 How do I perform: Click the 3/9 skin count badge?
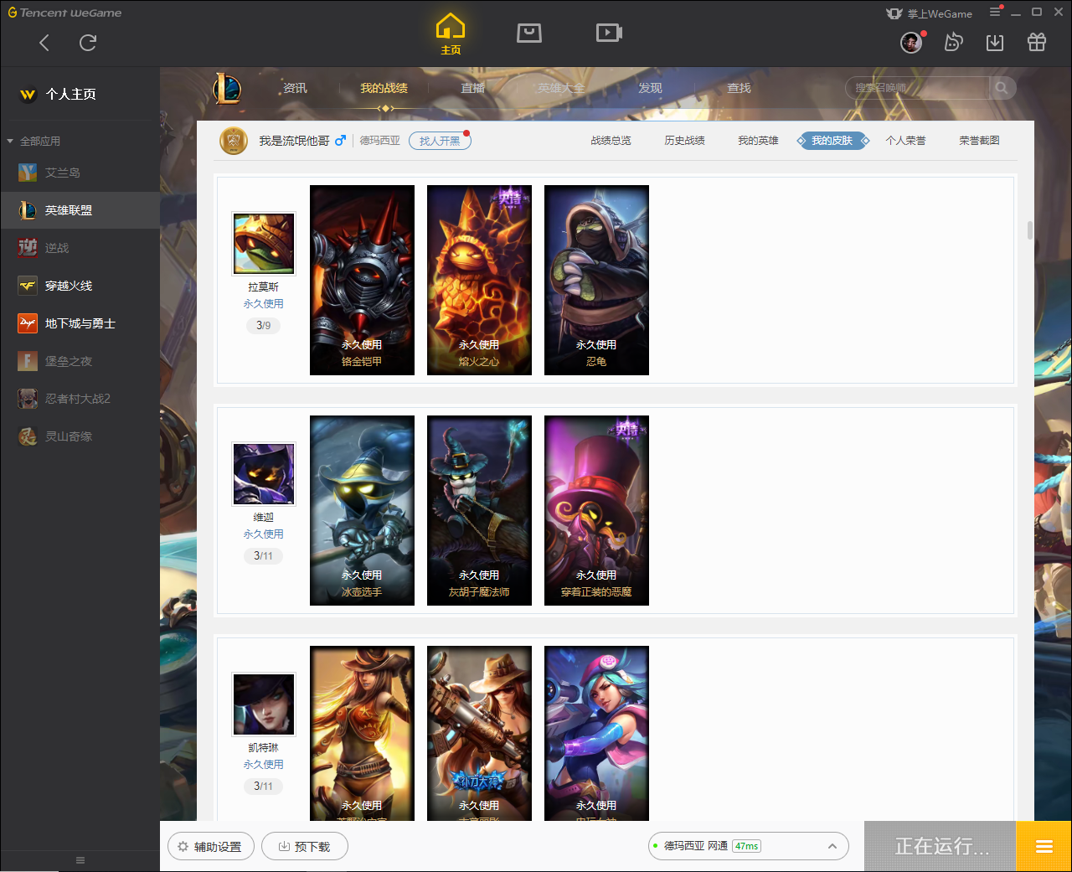point(264,326)
